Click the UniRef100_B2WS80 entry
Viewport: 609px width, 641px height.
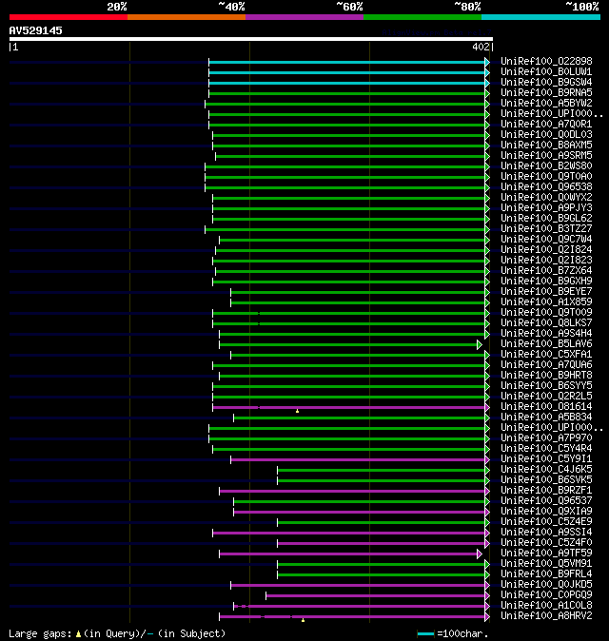(546, 166)
